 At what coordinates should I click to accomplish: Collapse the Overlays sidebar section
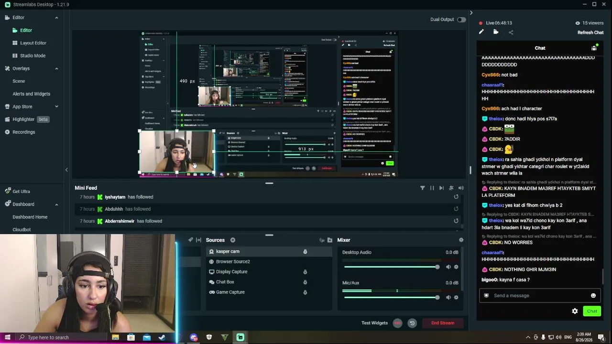pos(56,68)
